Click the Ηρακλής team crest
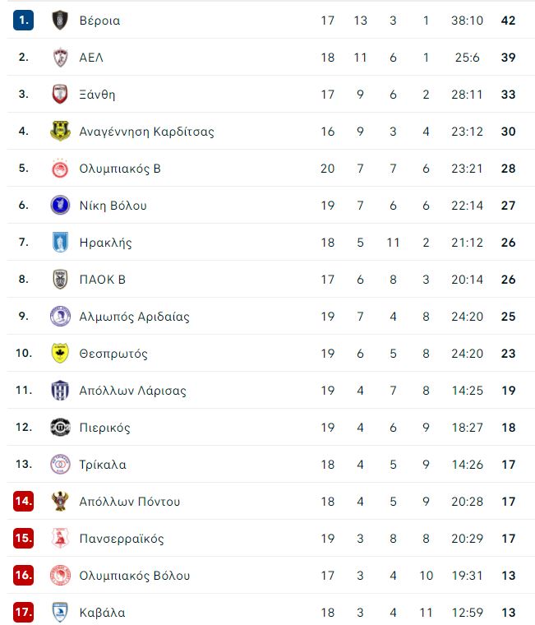The width and height of the screenshot is (535, 625). (x=60, y=243)
